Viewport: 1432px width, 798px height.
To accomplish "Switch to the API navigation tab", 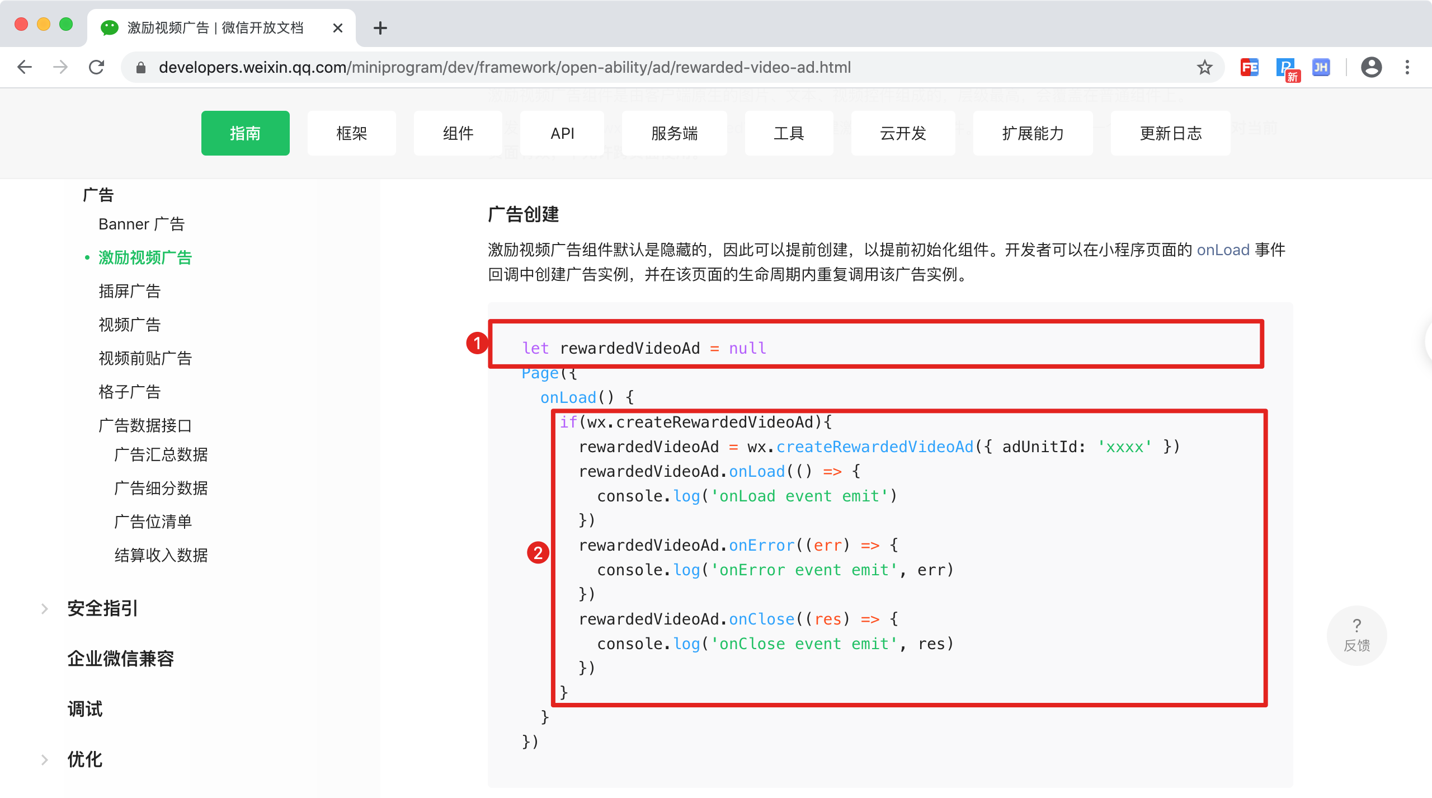I will (x=562, y=133).
